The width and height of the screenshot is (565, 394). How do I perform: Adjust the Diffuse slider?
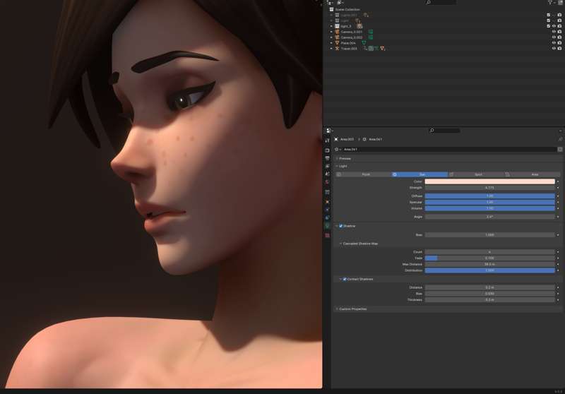click(x=489, y=196)
